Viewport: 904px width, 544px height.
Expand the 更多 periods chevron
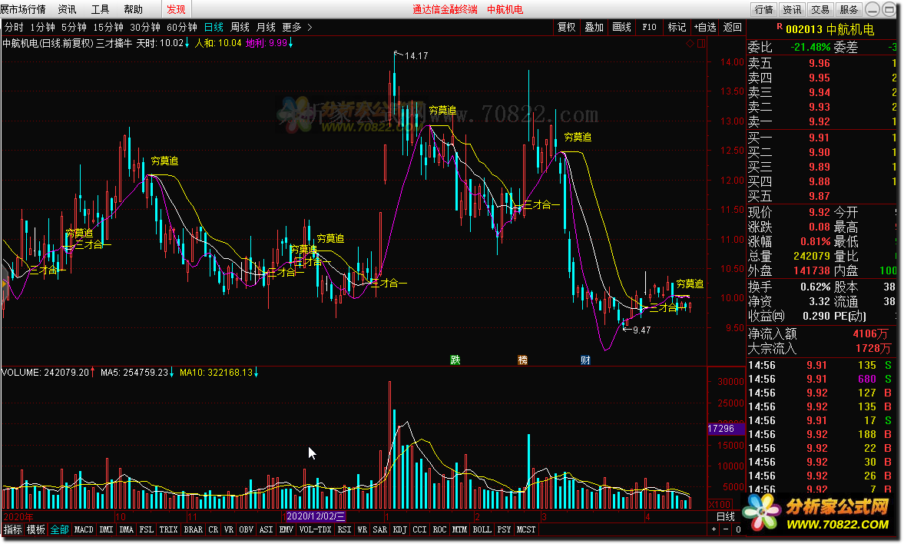310,27
